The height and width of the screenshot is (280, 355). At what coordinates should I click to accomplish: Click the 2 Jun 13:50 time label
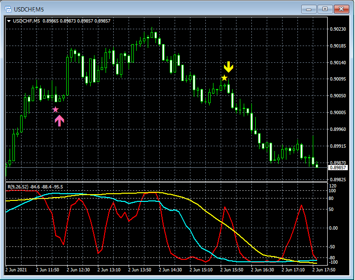140,270
